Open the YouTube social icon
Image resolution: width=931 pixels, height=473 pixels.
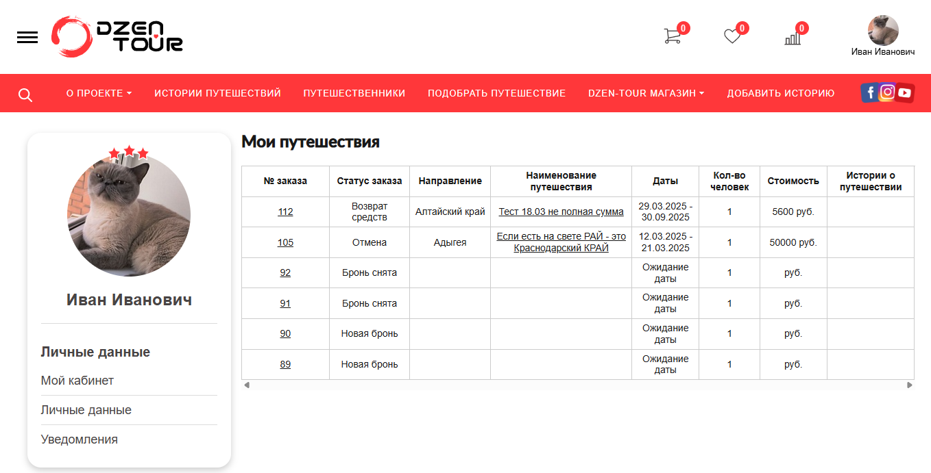coord(905,93)
